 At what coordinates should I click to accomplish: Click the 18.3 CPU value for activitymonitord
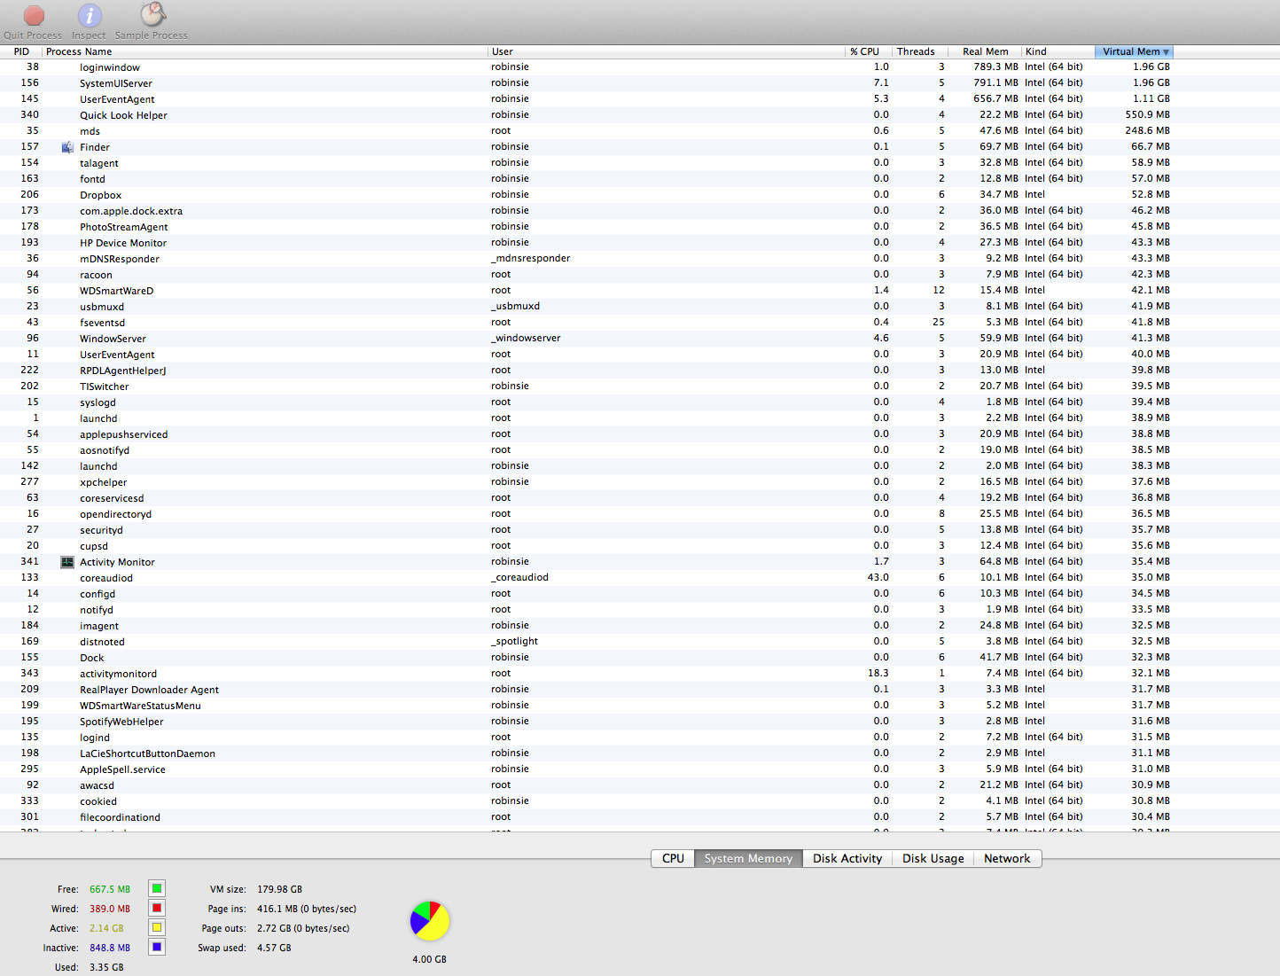pyautogui.click(x=878, y=673)
